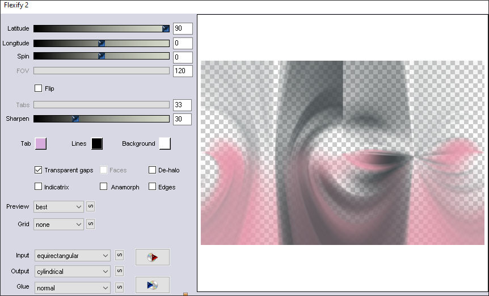Click the disabled FOV slider track

coord(102,71)
